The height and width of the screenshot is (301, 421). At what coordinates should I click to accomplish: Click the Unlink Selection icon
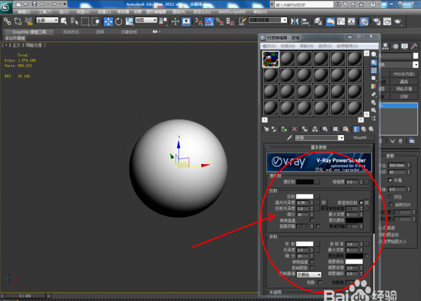18,21
